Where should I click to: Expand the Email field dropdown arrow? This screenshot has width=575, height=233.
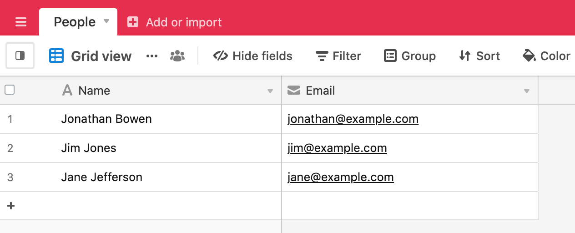pyautogui.click(x=527, y=91)
